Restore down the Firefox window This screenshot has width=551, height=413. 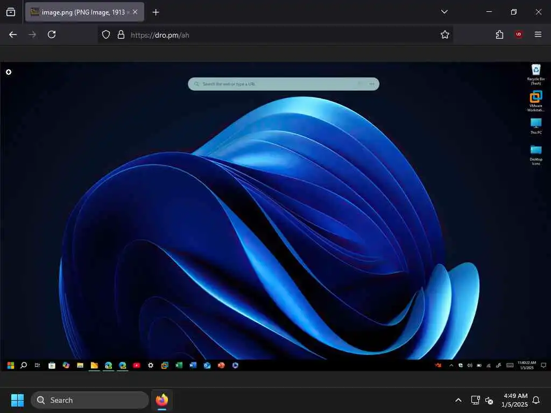click(x=514, y=12)
